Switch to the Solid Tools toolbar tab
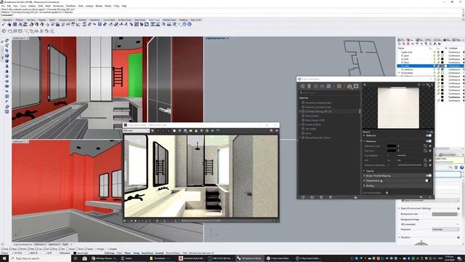The height and width of the screenshot is (262, 465). (x=140, y=20)
